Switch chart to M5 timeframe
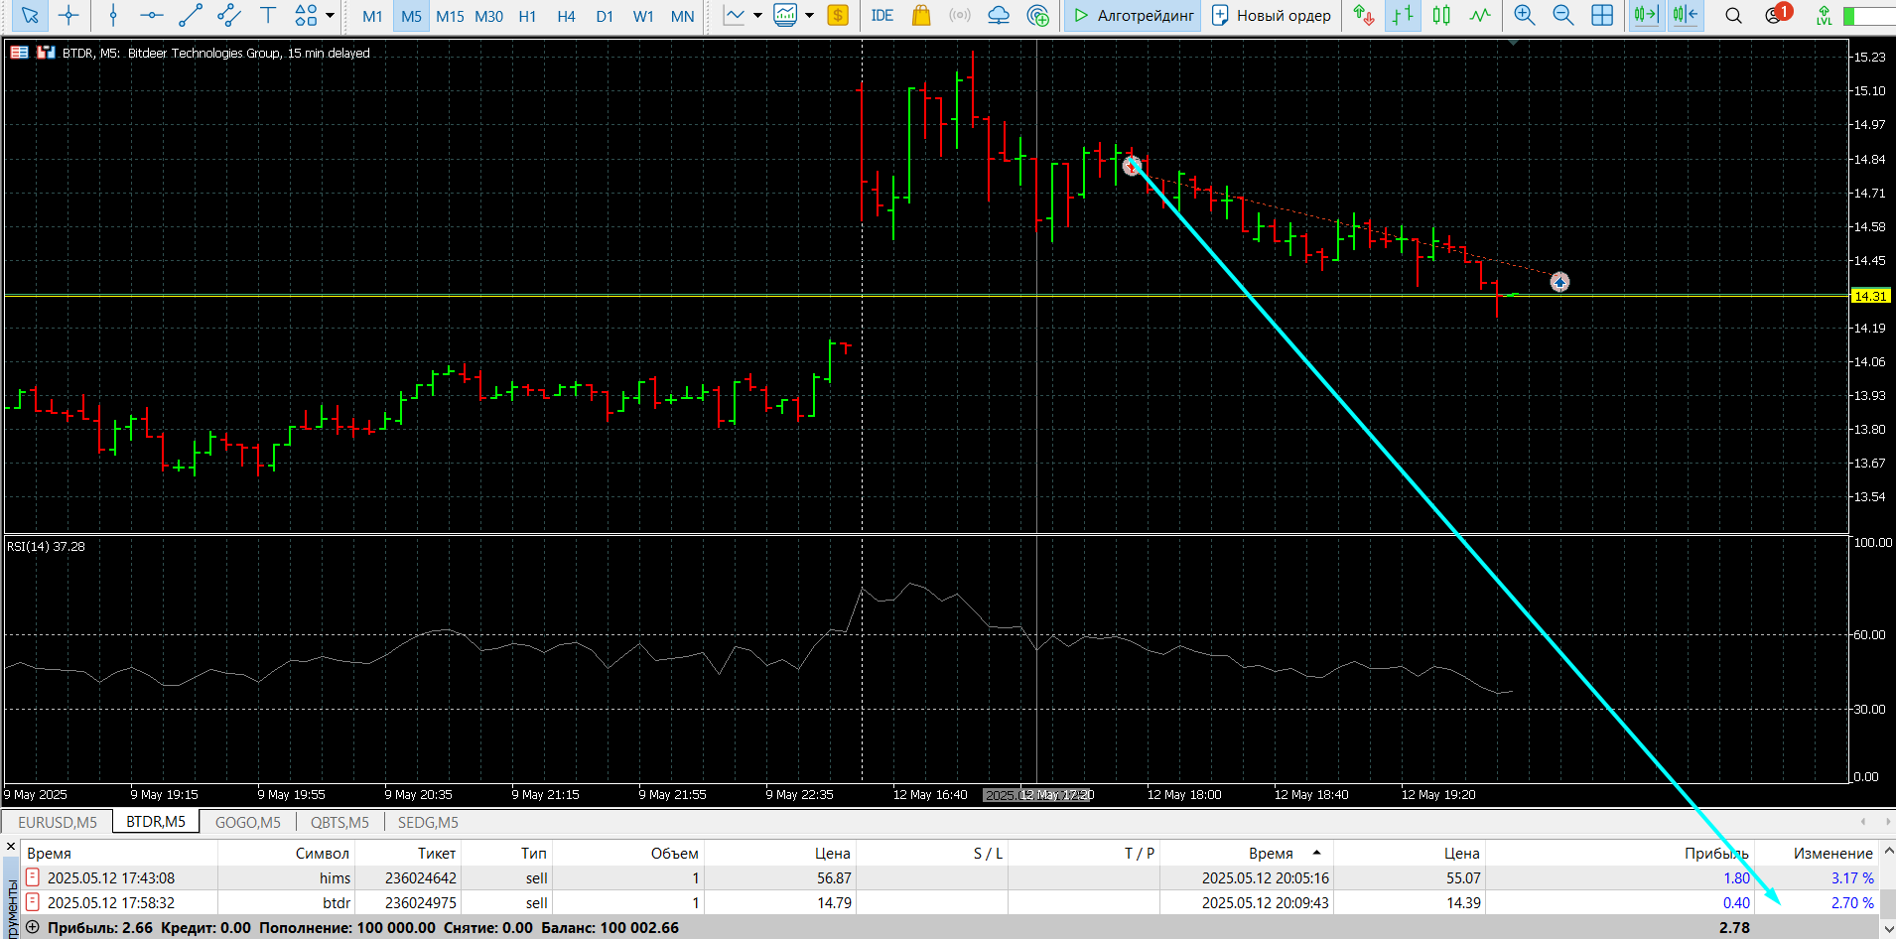Image resolution: width=1896 pixels, height=939 pixels. [411, 16]
